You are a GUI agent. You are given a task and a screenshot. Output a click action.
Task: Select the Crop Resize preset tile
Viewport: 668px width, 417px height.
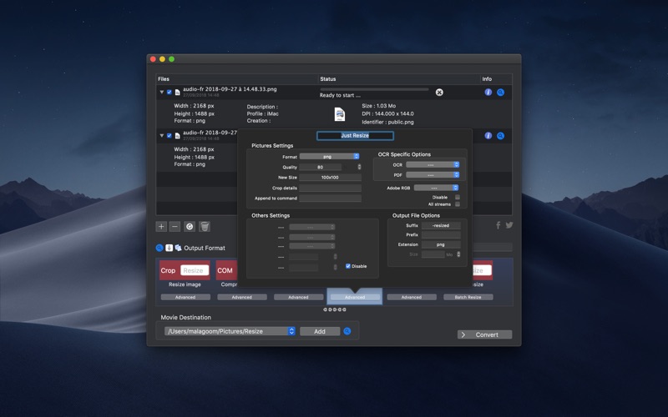[x=185, y=270]
